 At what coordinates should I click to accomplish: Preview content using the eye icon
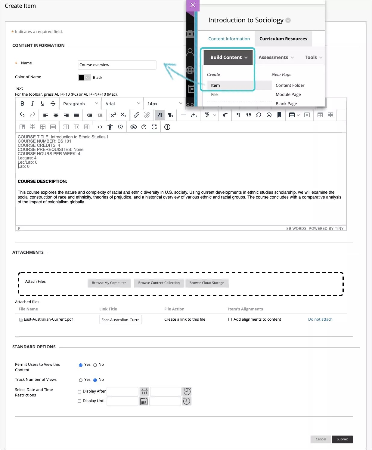(134, 127)
